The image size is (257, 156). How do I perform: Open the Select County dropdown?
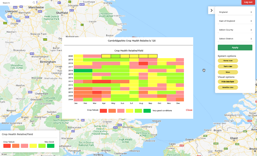pos(235,30)
